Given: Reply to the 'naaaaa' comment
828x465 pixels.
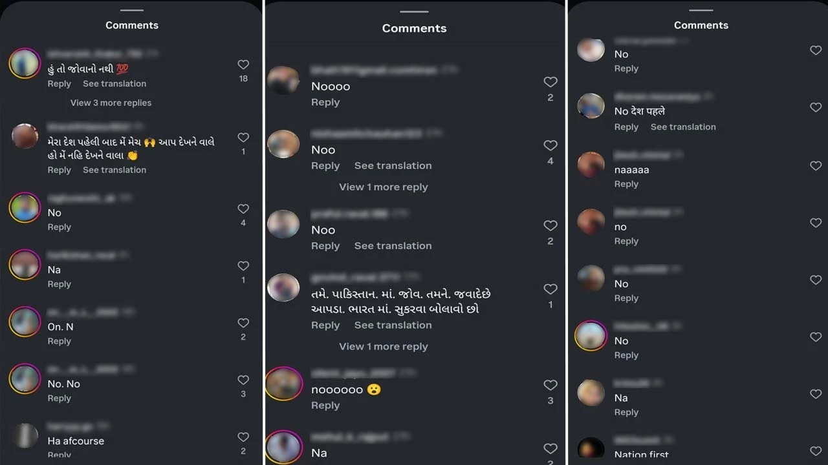Looking at the screenshot, I should point(626,184).
